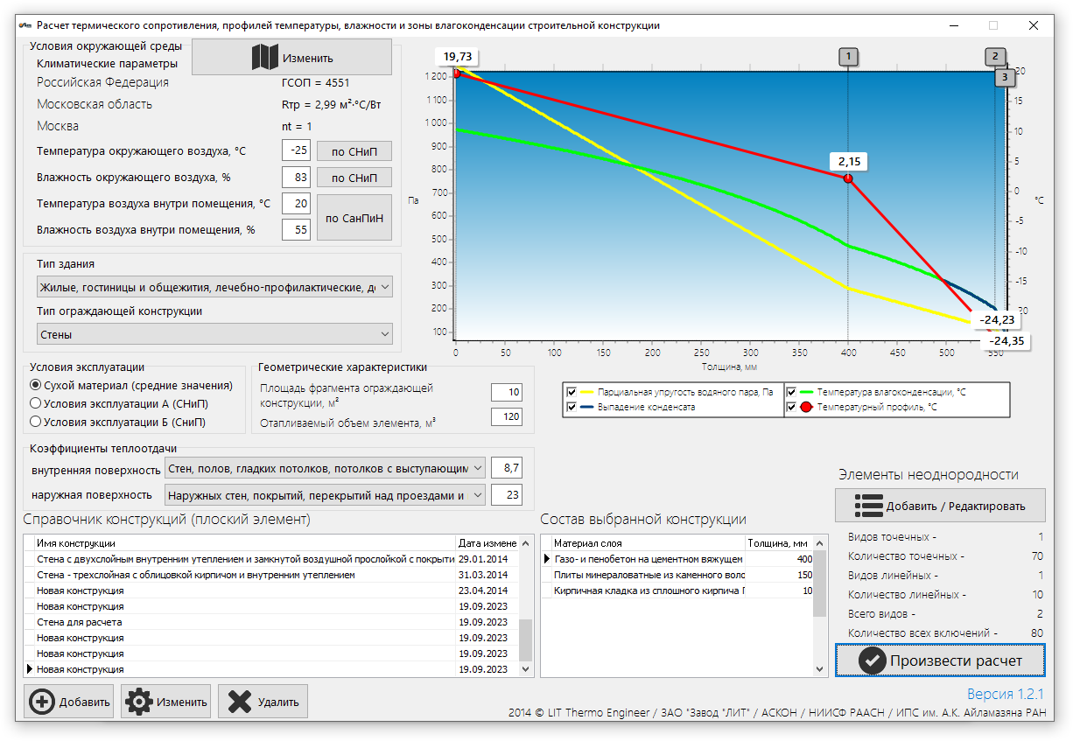Image resolution: width=1073 pixels, height=741 pixels.
Task: Click Толщина, мм column header
Action: (779, 543)
